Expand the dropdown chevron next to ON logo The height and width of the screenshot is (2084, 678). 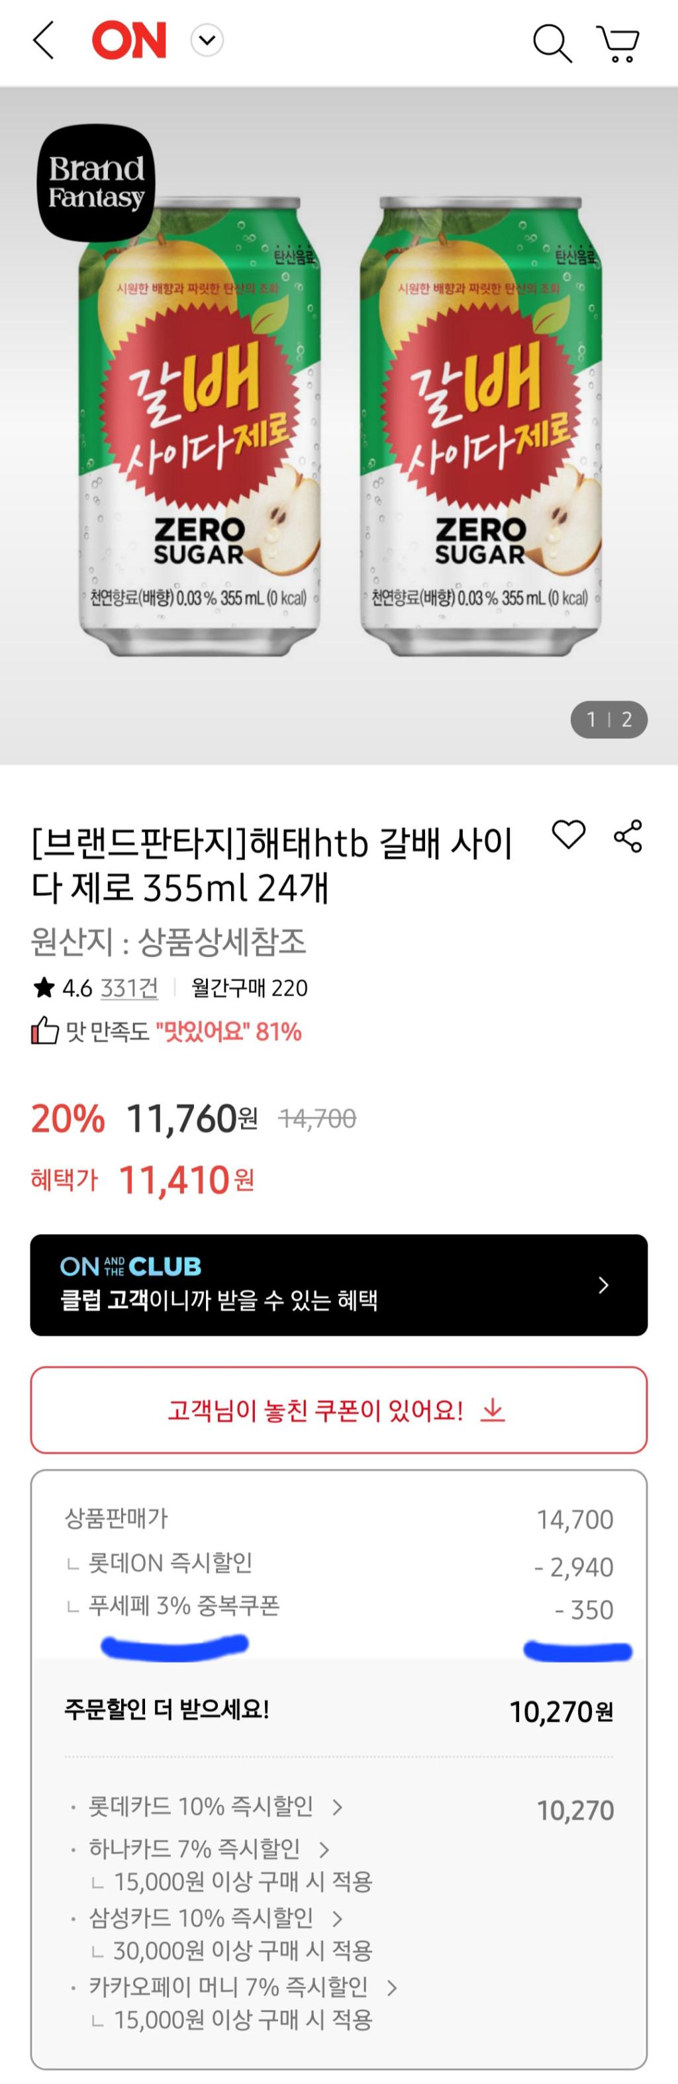coord(207,40)
